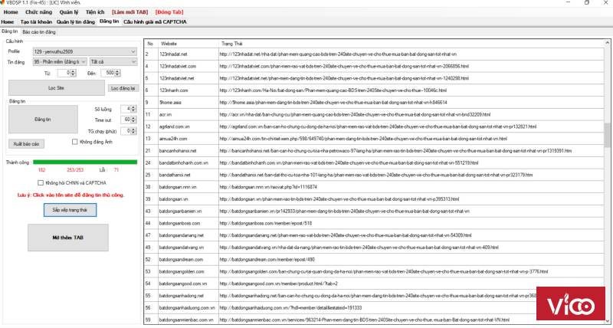Click the Lọc đăng lại button
This screenshot has width=613, height=328.
[x=122, y=89]
